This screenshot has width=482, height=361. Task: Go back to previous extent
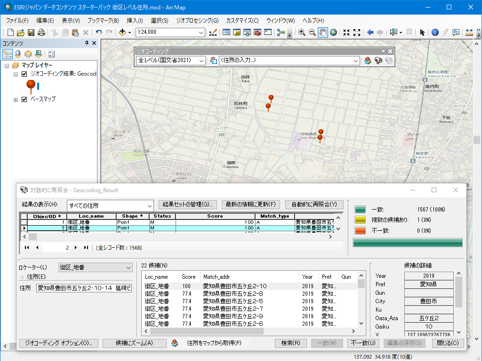[370, 32]
